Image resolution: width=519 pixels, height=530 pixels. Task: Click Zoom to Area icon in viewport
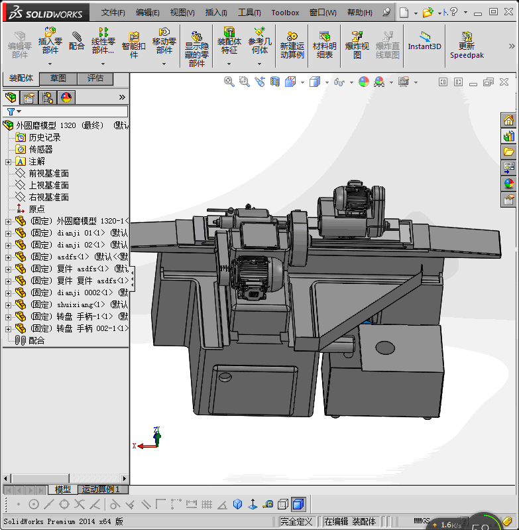coord(244,82)
